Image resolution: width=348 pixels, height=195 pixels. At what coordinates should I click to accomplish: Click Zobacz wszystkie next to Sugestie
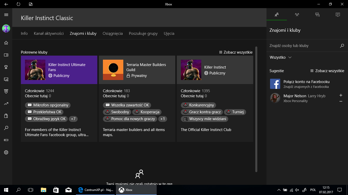pos(327,71)
